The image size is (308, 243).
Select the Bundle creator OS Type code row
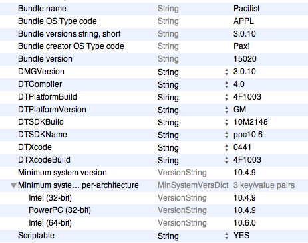pos(154,46)
